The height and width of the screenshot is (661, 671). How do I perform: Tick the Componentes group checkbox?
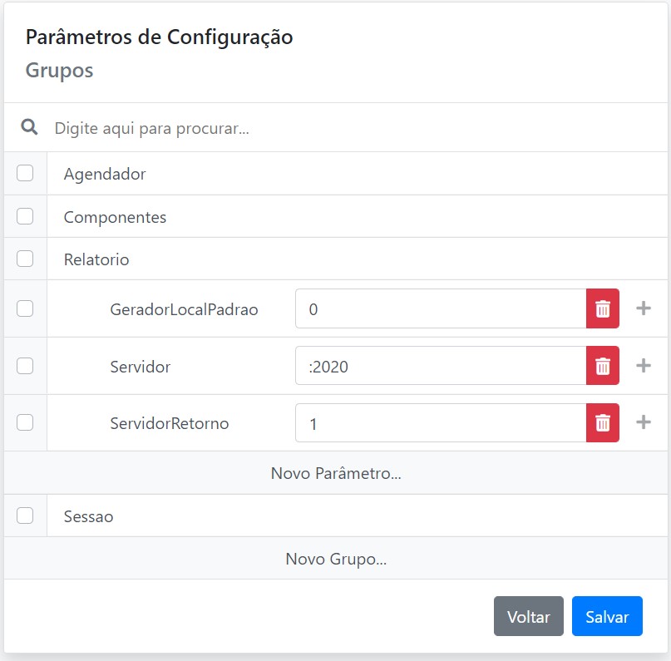coord(25,216)
